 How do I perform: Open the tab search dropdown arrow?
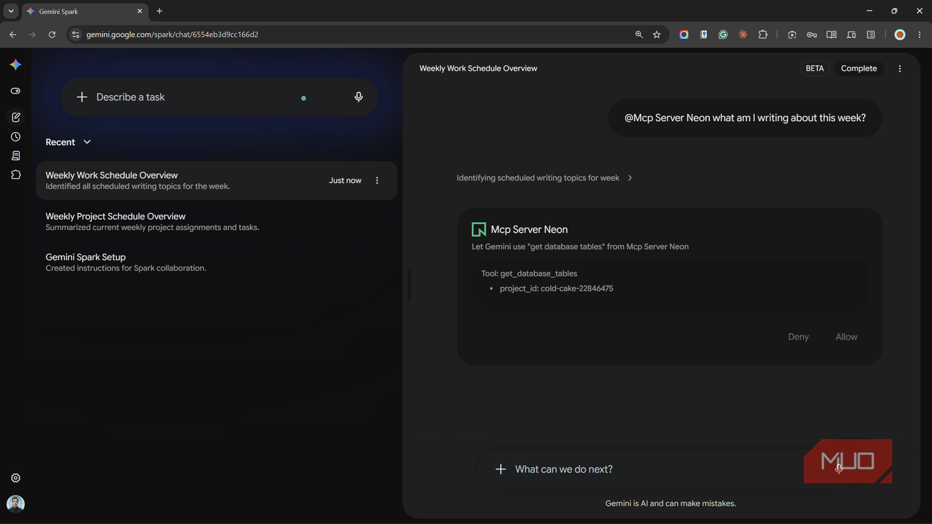pos(11,11)
